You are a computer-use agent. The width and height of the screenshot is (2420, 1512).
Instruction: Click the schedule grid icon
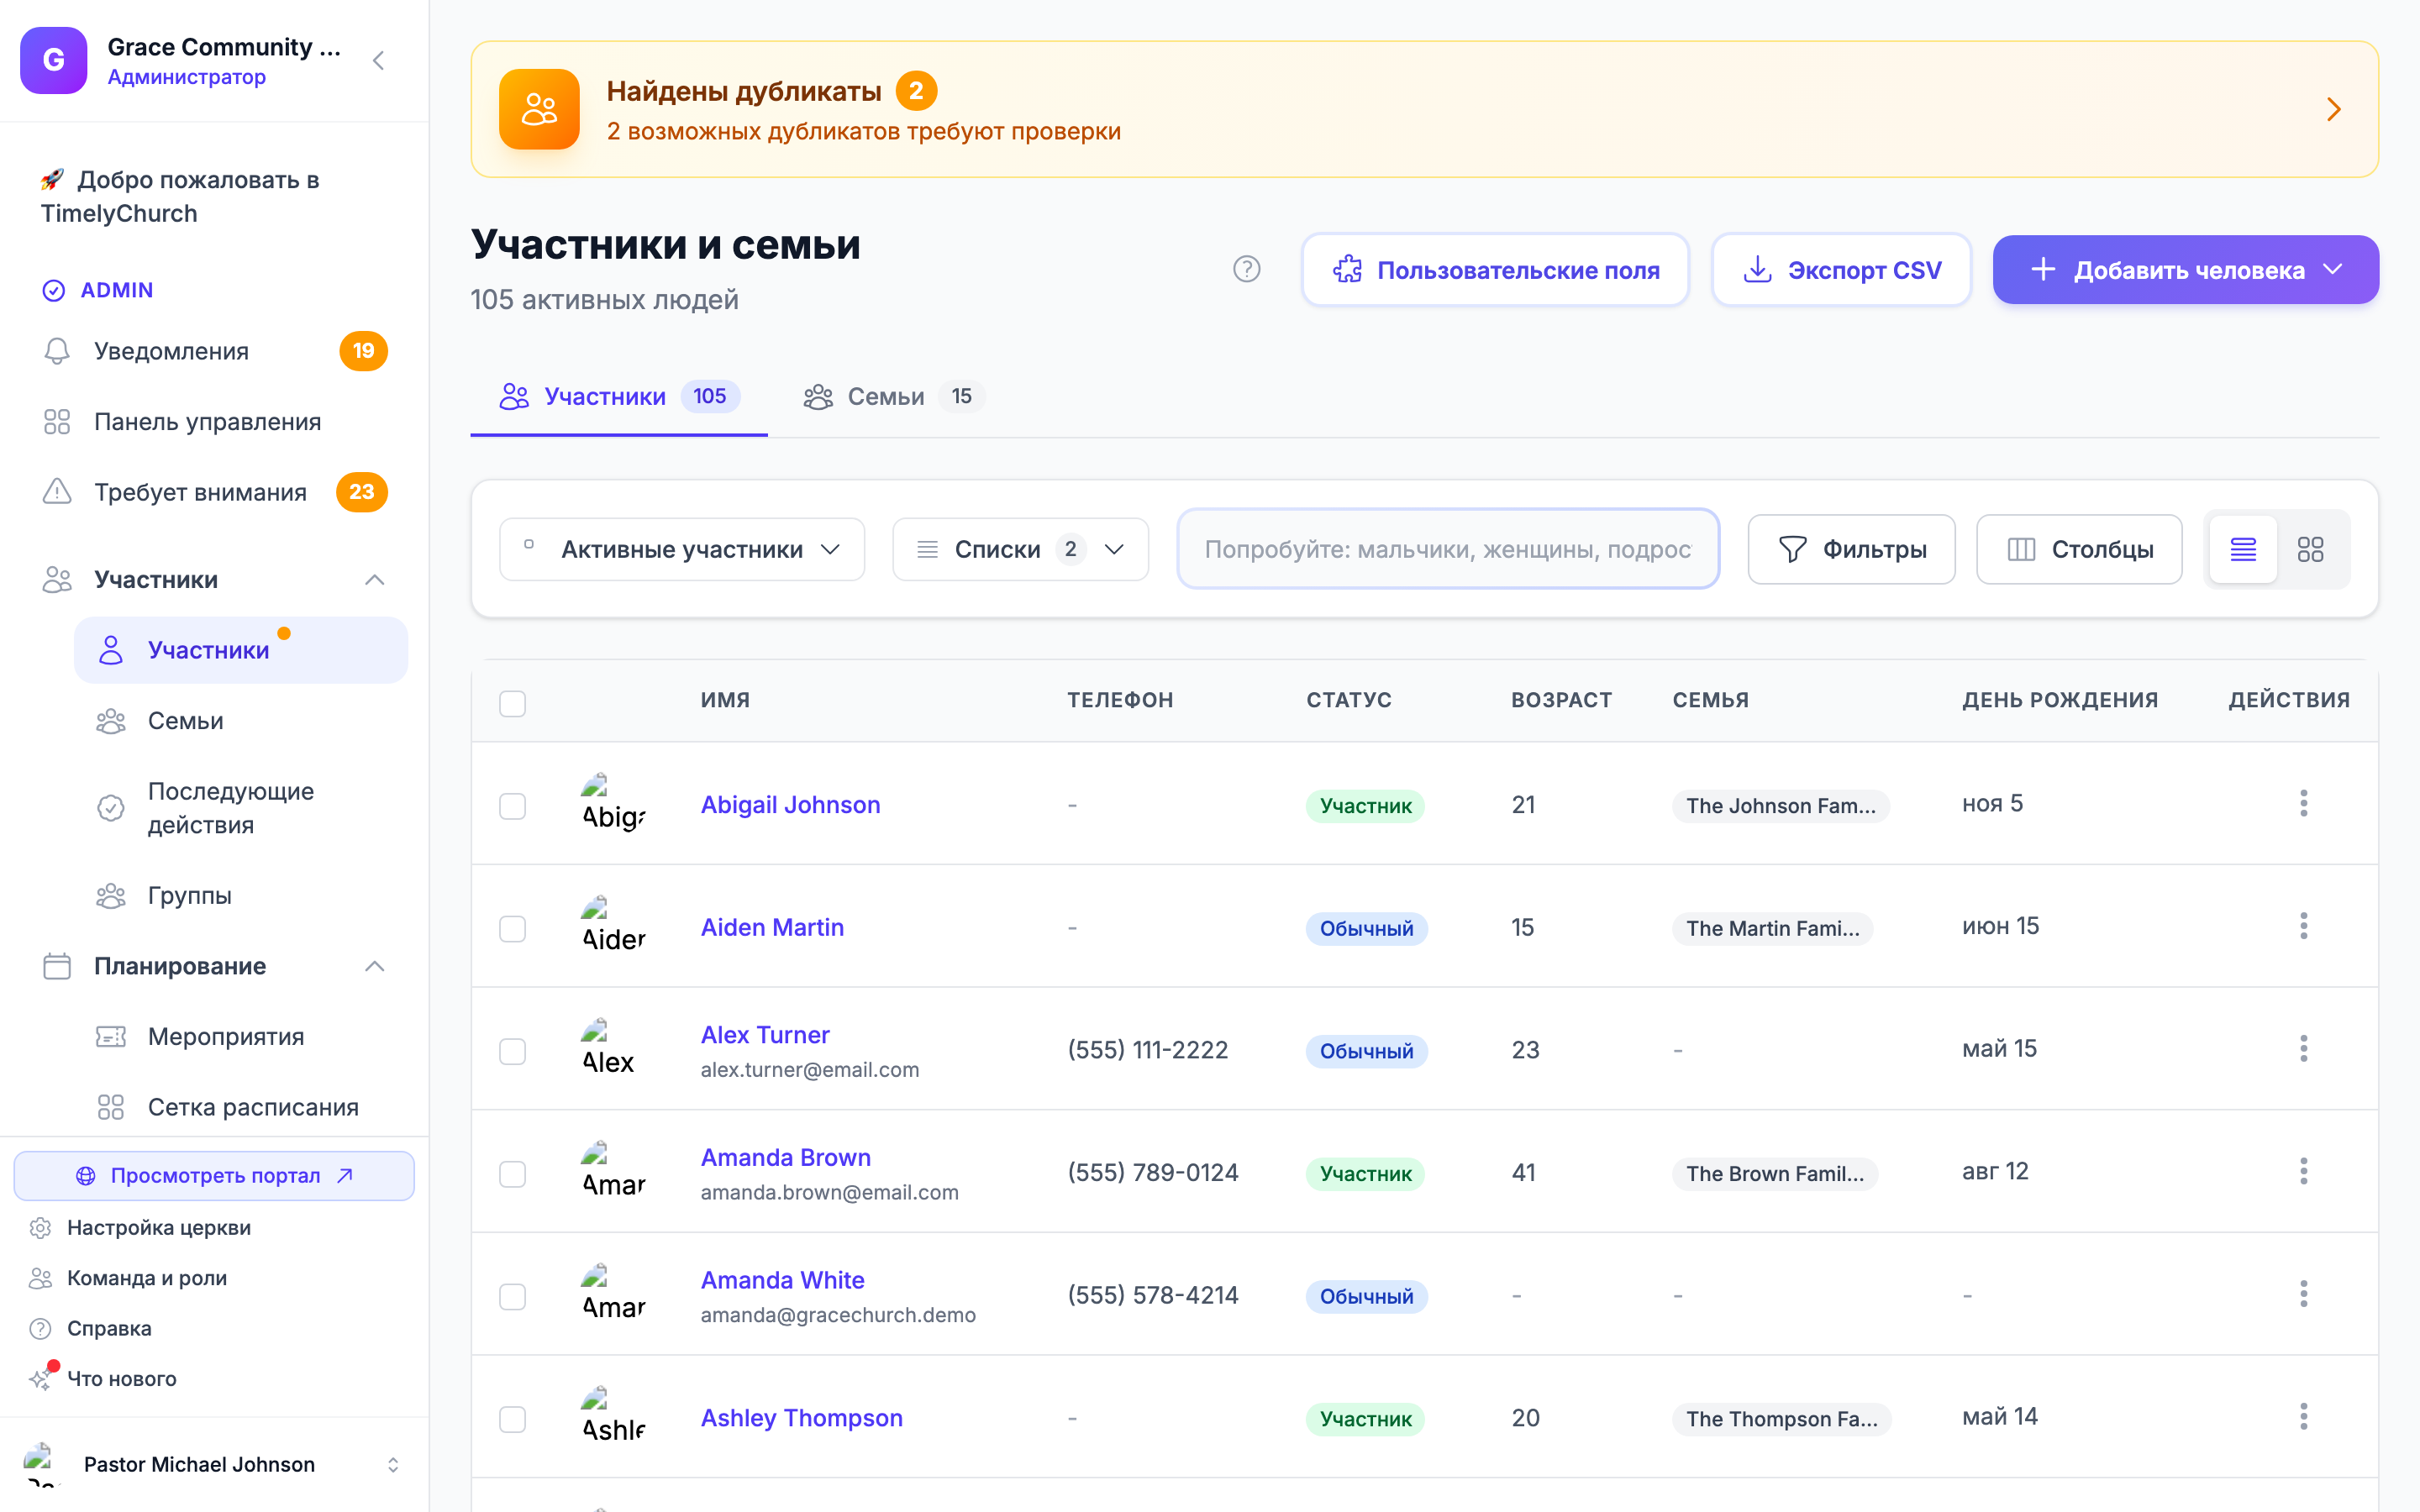pos(111,1107)
